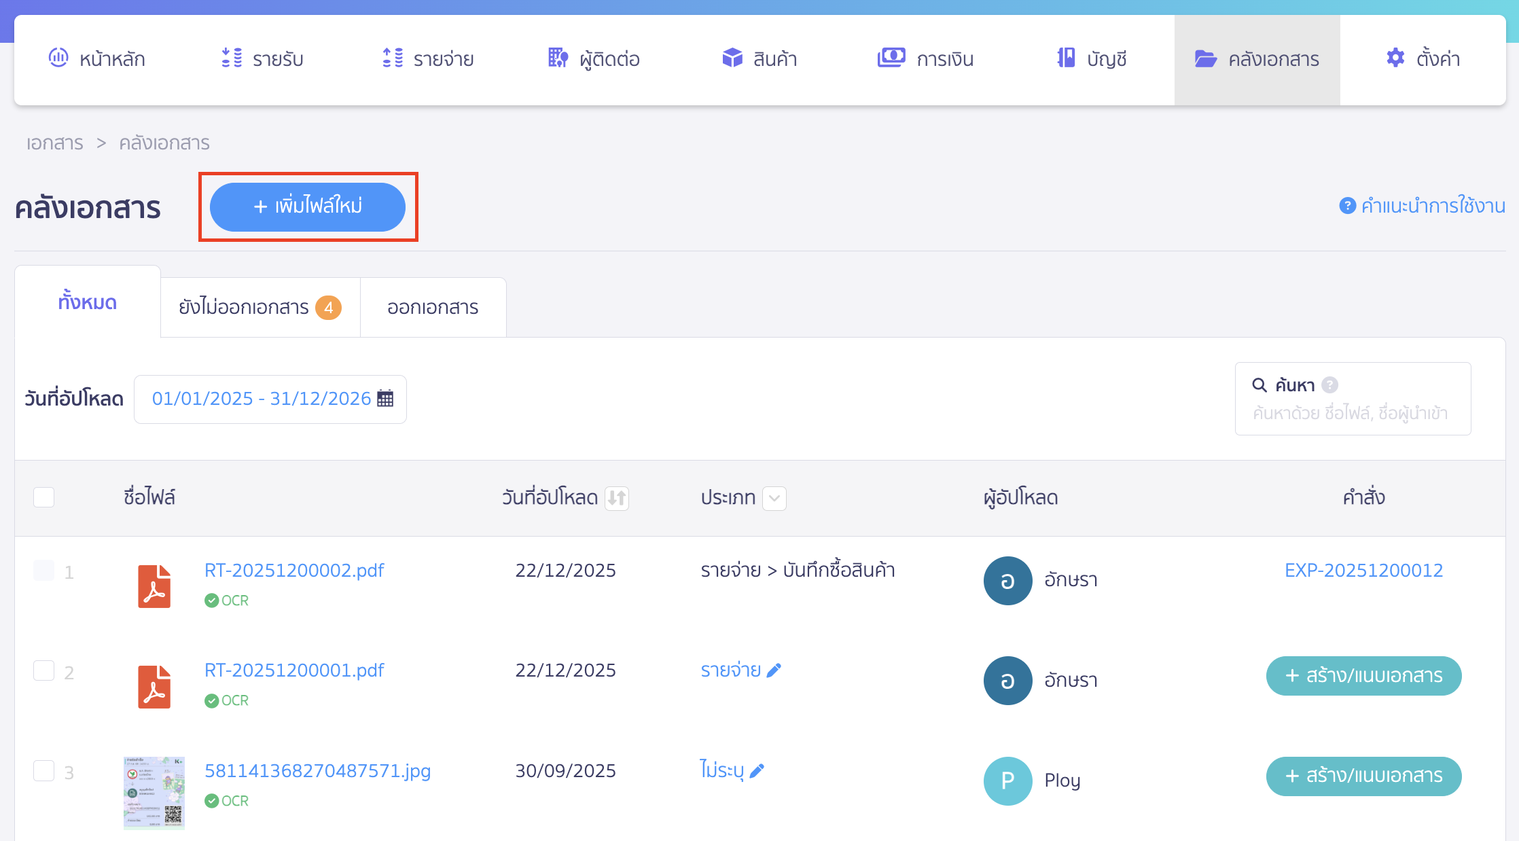
Task: Switch to the ออกเอกสาร tab
Action: click(x=433, y=307)
